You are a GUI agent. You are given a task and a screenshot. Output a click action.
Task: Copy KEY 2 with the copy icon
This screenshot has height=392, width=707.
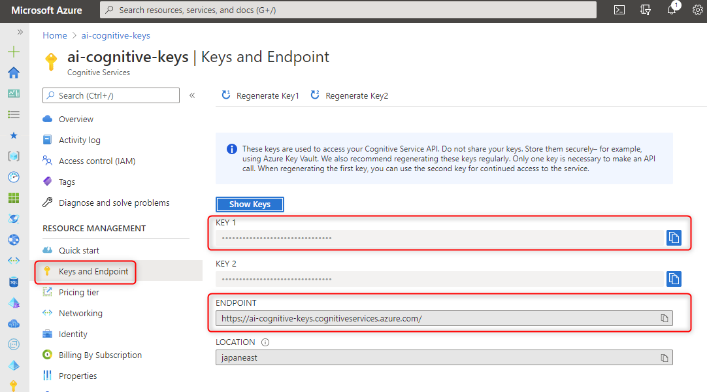pos(674,279)
